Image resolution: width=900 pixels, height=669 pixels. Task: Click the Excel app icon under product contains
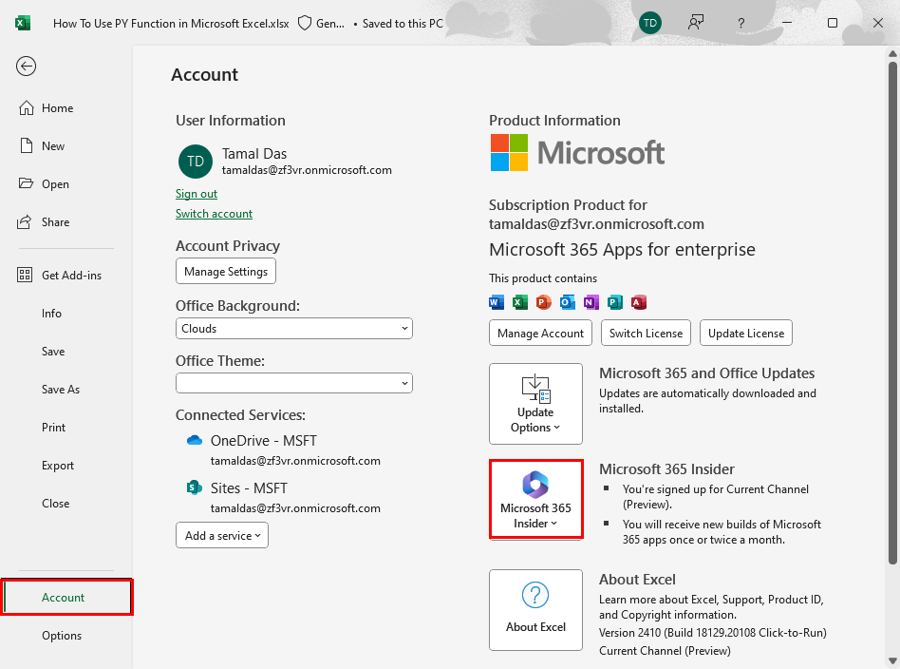pyautogui.click(x=520, y=302)
